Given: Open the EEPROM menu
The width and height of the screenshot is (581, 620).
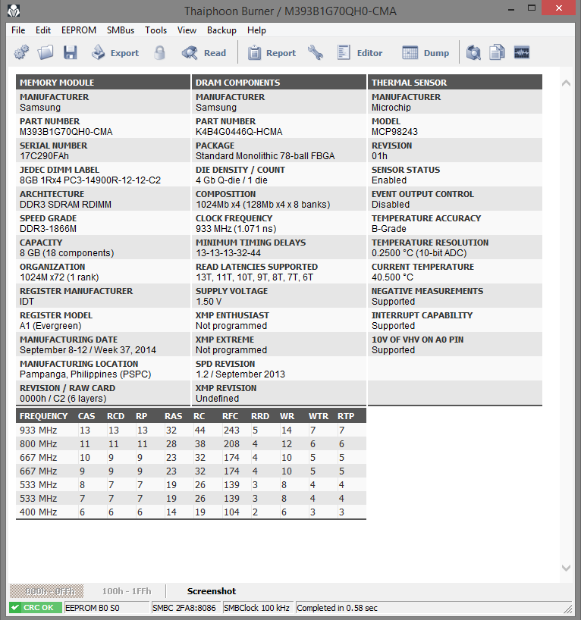Looking at the screenshot, I should coord(79,30).
